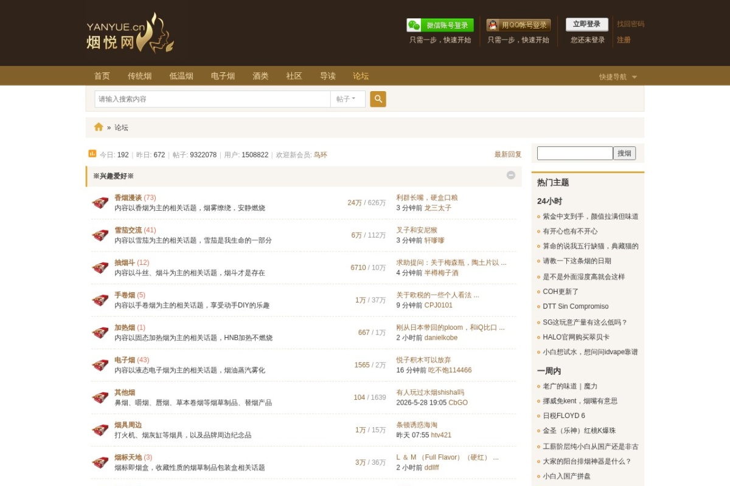Open the 其他烟 forum
Viewport: 730px width, 486px height.
(125, 392)
